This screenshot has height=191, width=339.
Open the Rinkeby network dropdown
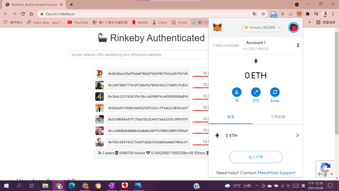(x=263, y=28)
